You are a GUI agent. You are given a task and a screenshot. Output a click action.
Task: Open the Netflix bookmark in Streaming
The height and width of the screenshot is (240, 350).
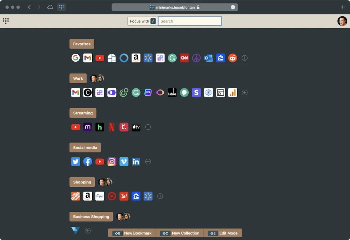tap(112, 127)
